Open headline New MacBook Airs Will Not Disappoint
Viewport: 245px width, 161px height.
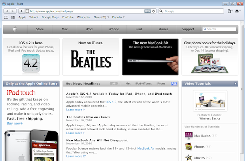click(x=97, y=140)
